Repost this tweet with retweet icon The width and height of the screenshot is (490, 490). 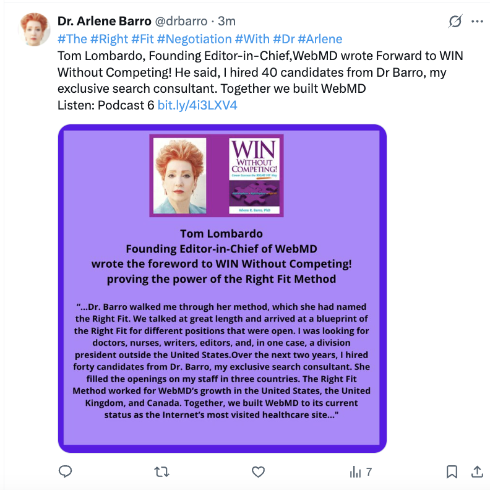click(162, 472)
